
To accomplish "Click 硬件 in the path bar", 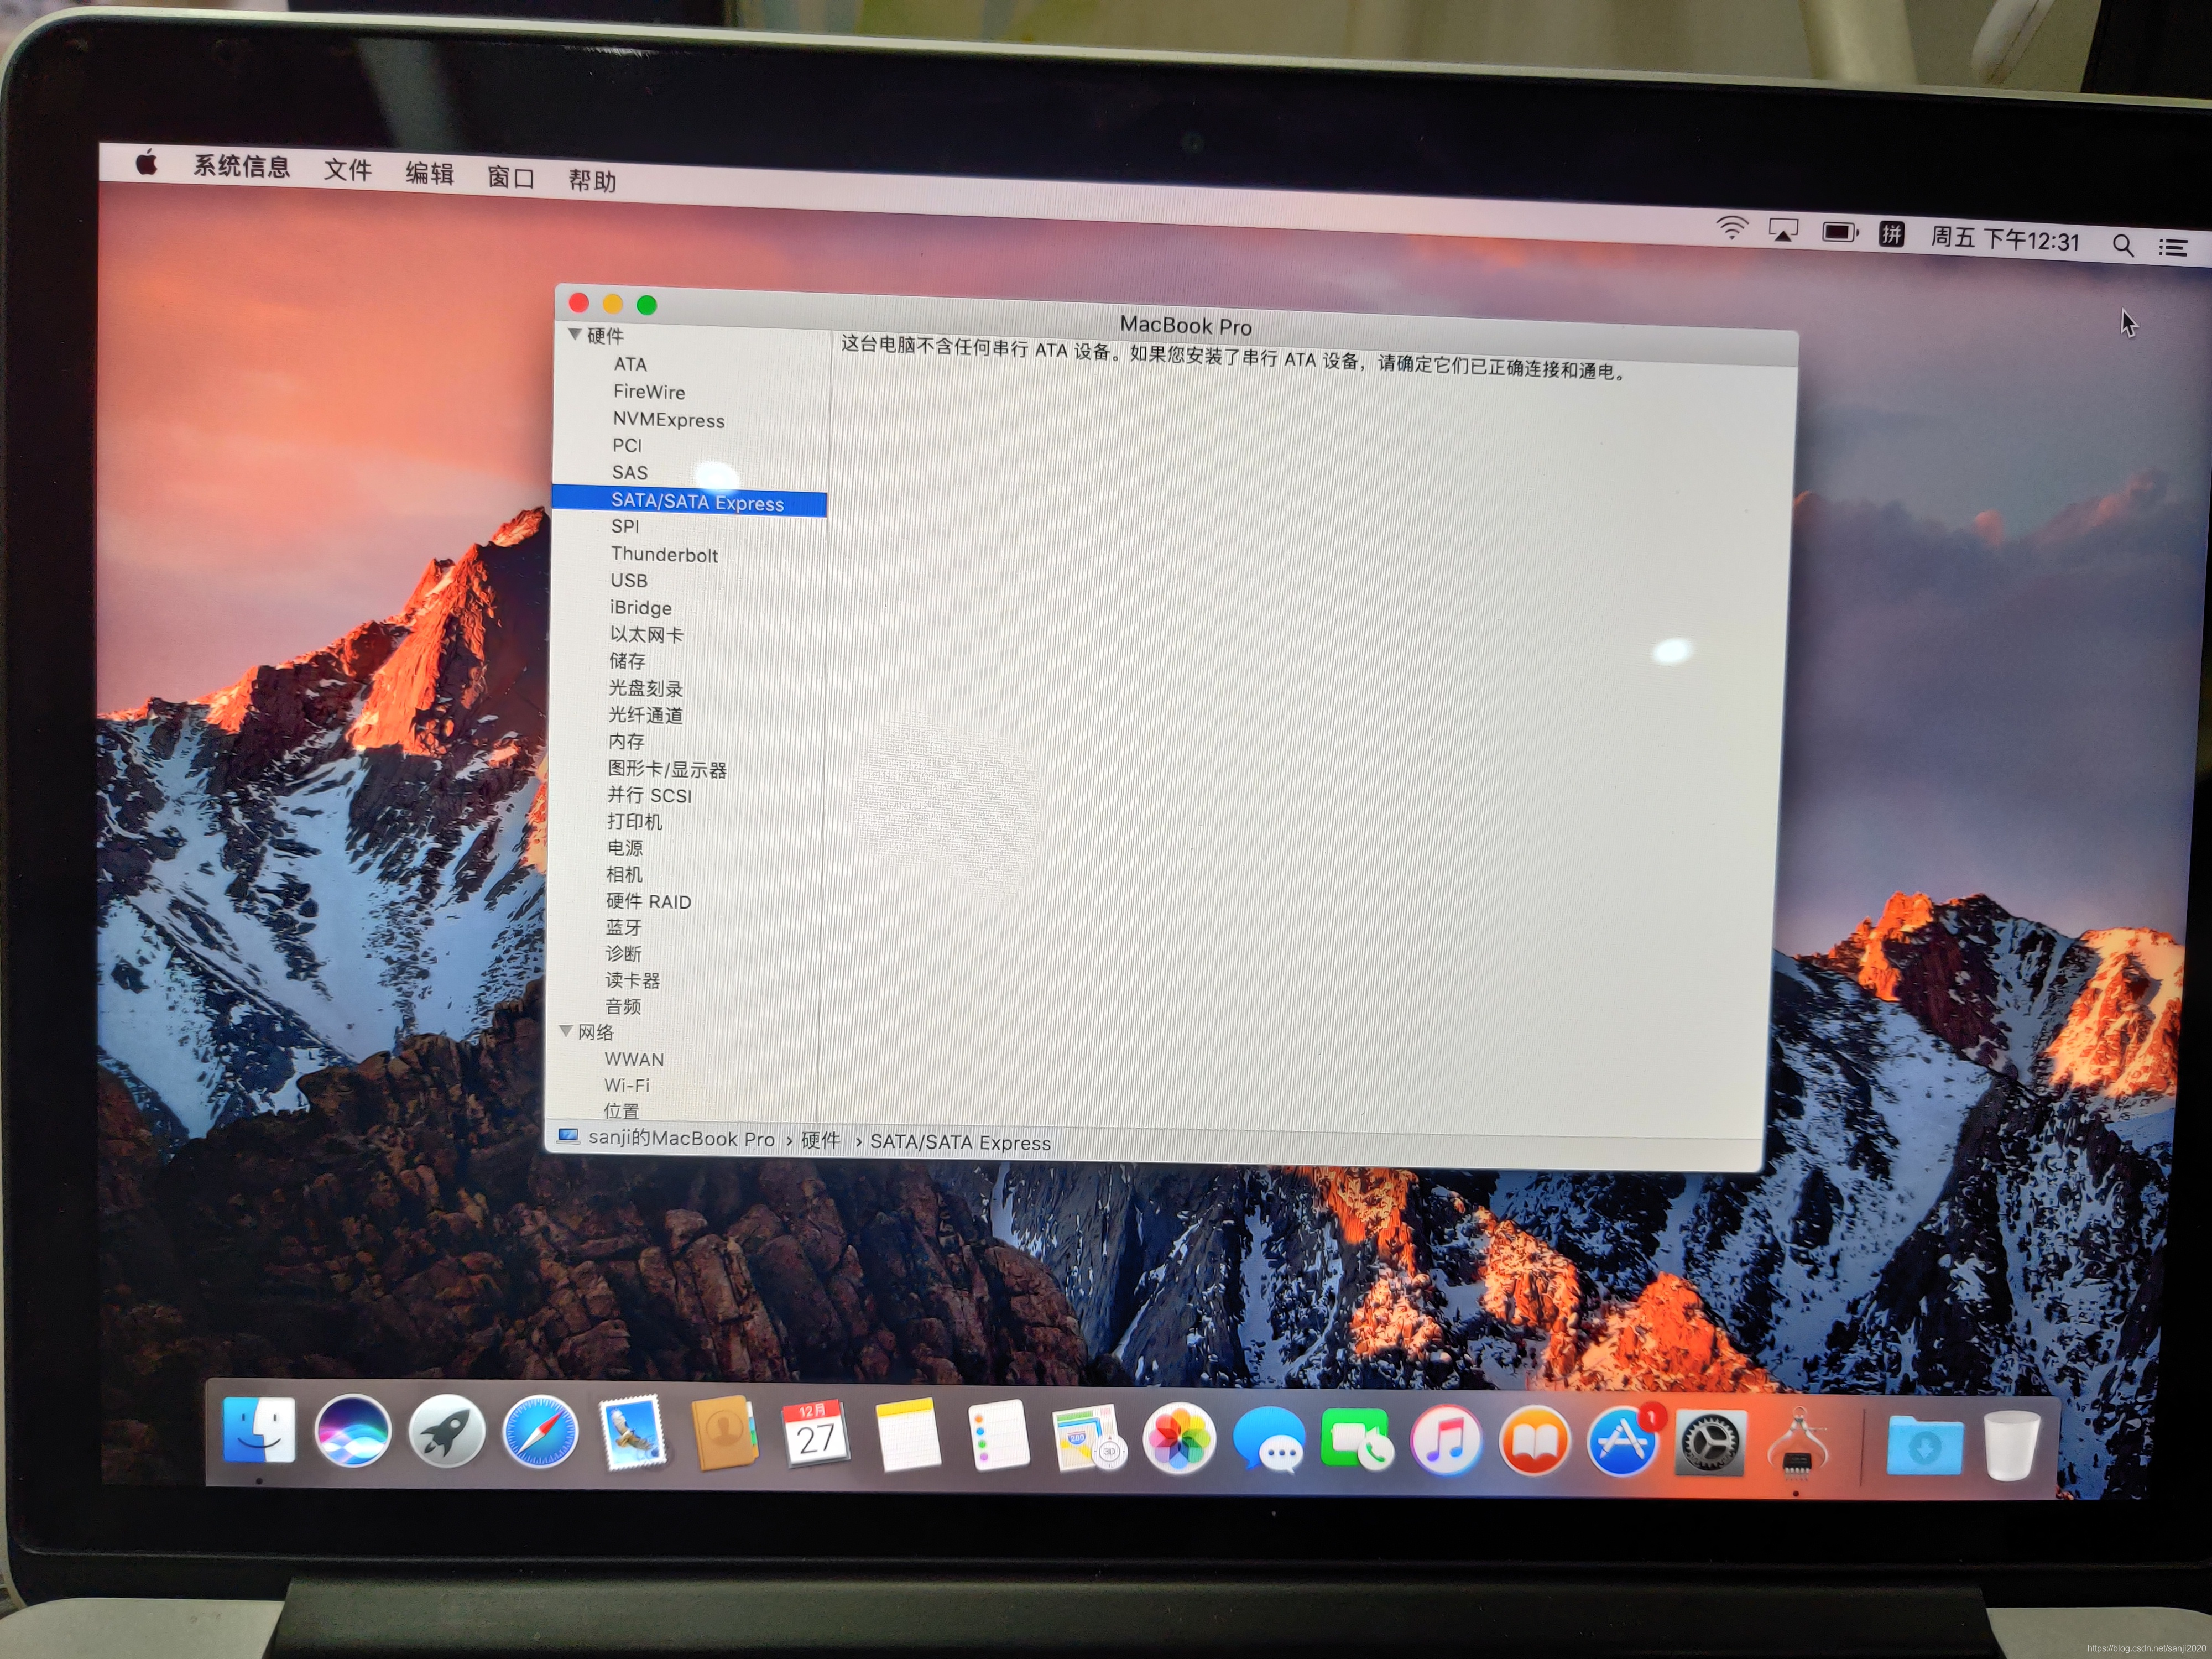I will [820, 1140].
